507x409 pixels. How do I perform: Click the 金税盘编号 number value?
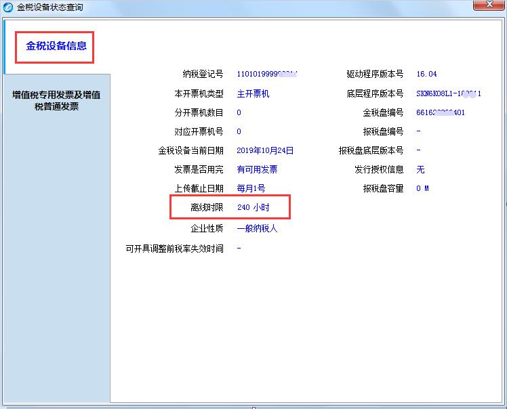440,112
